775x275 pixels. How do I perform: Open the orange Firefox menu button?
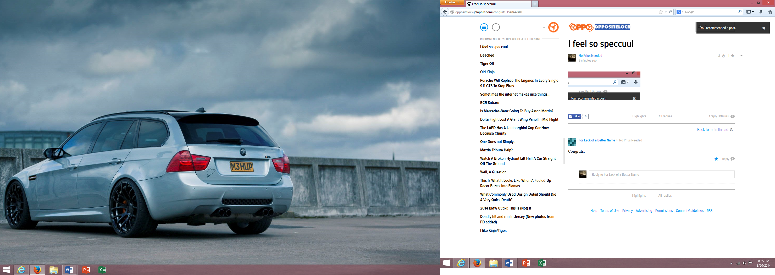452,2
